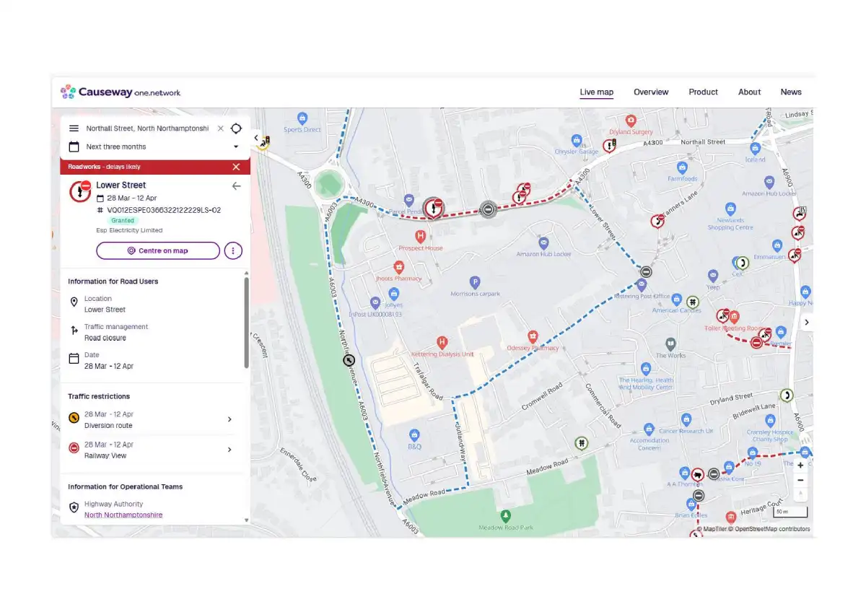Viewport: 866px width, 612px height.
Task: Zoom in with the plus control
Action: click(x=800, y=465)
